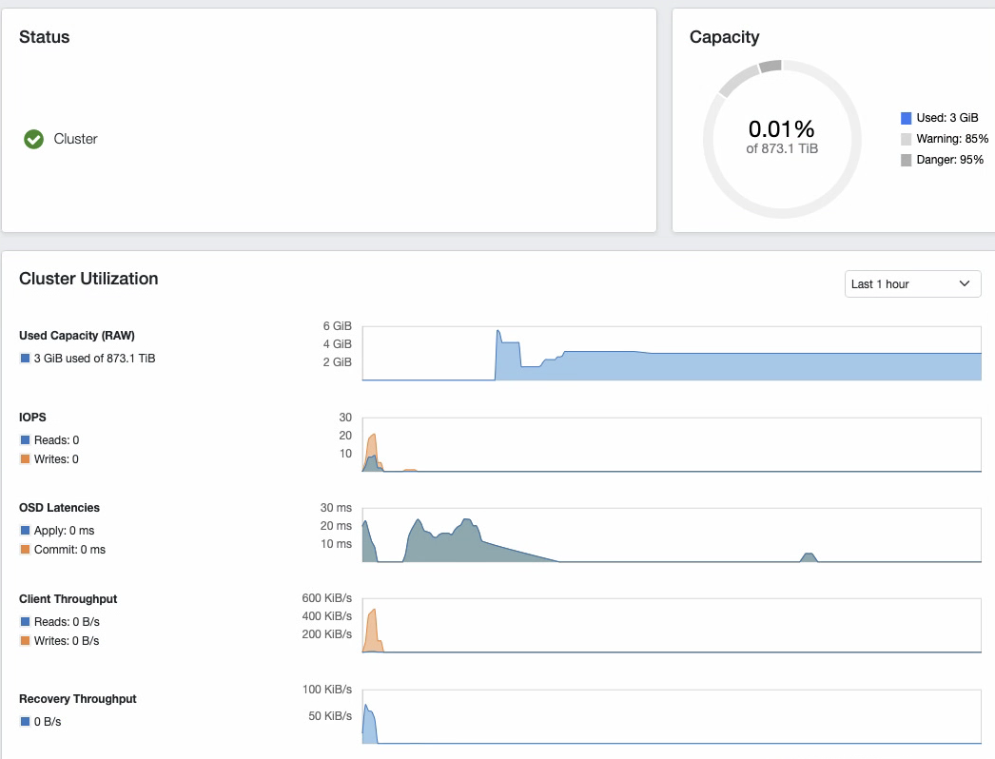The width and height of the screenshot is (995, 759).
Task: Toggle IOPS Reads legend series
Action: [x=25, y=440]
